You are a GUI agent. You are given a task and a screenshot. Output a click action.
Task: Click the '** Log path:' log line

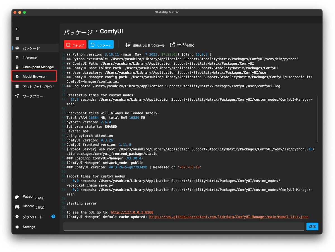[173, 86]
